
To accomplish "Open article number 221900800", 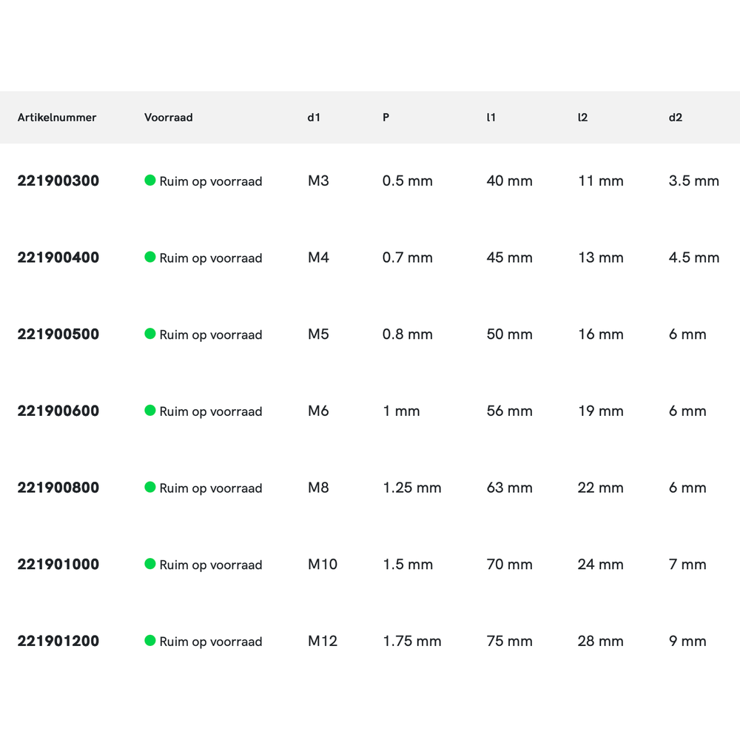I will click(x=58, y=488).
